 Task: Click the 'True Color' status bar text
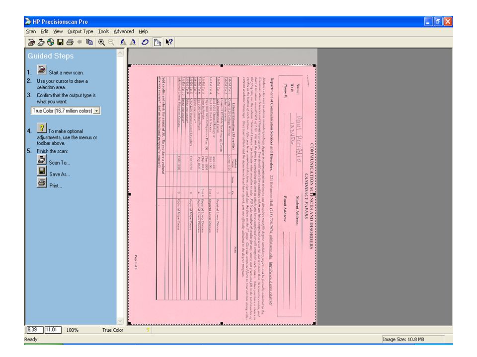pyautogui.click(x=113, y=330)
